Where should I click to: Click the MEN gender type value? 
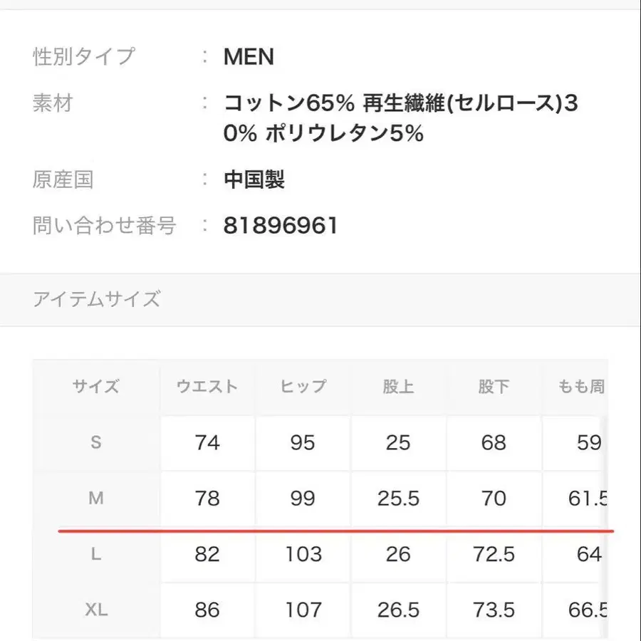249,57
